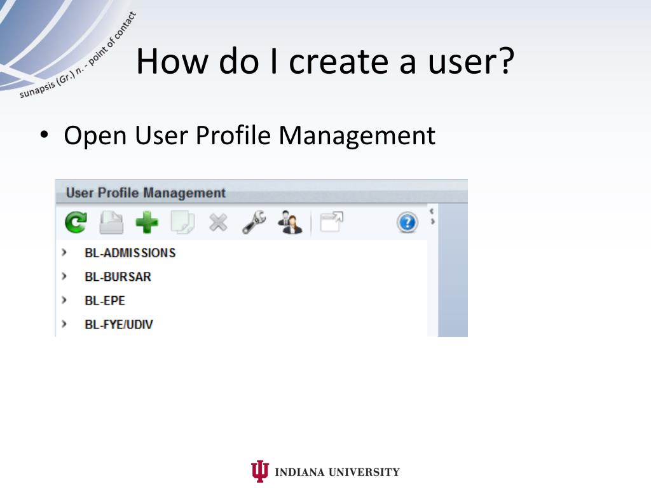Click the Indiana University logo
Viewport: 651px width, 488px height.
click(325, 471)
